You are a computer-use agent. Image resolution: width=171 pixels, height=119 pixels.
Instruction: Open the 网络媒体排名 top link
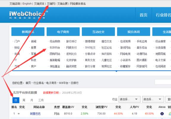(78, 4)
